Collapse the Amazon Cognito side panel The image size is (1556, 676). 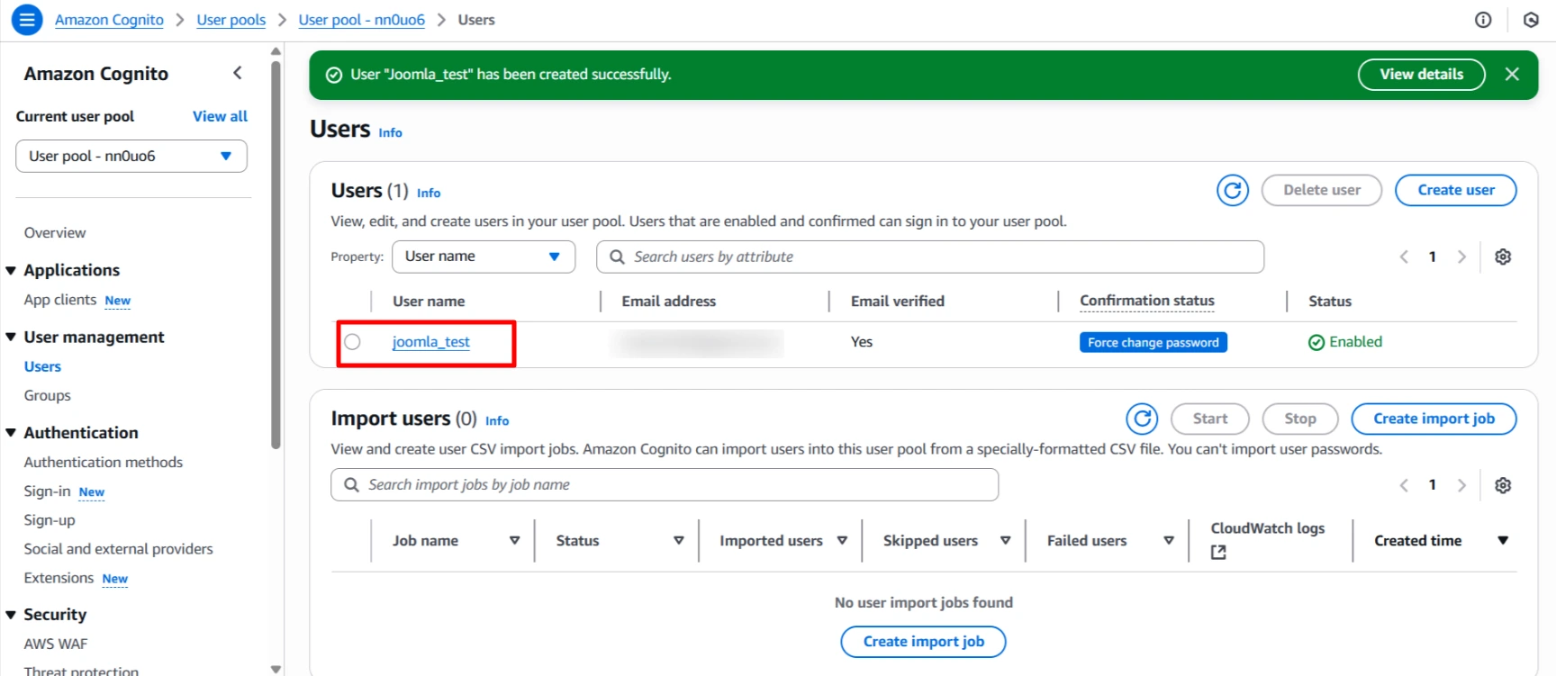coord(238,73)
